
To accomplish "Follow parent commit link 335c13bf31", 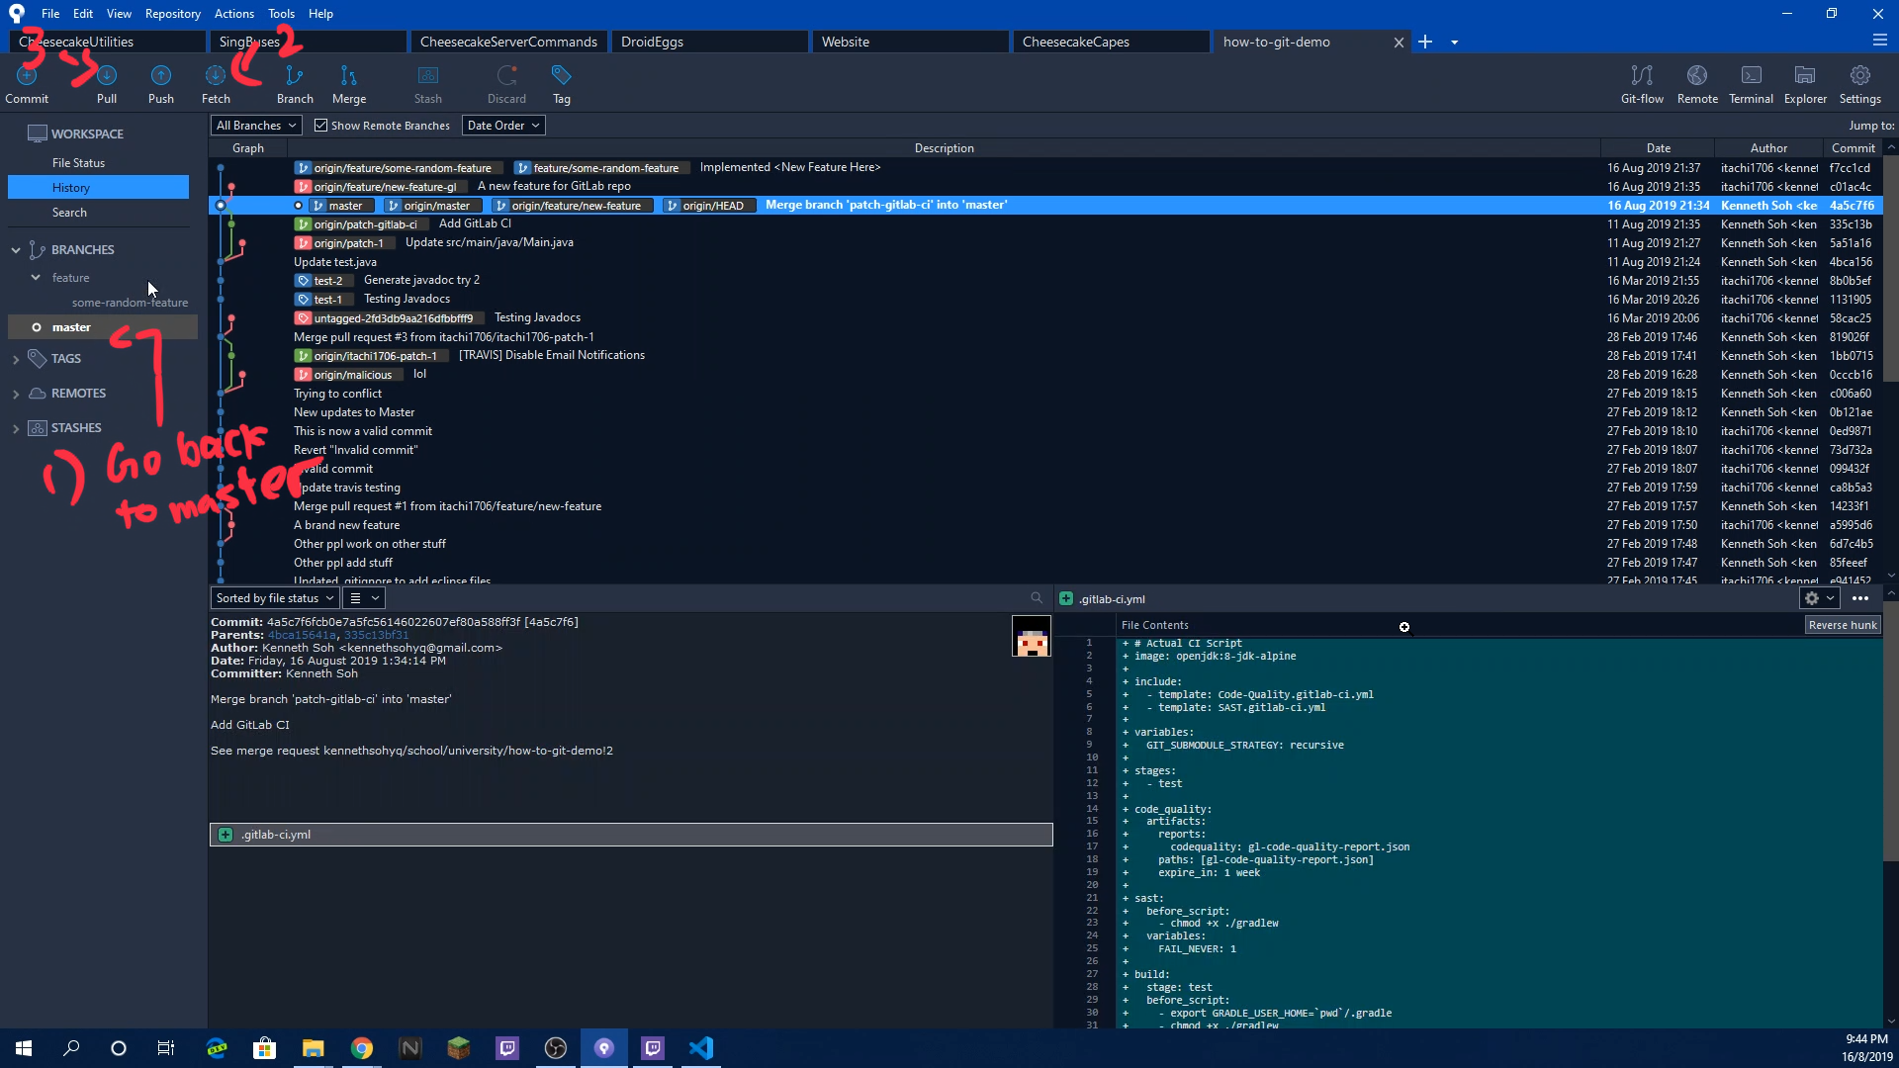I will pyautogui.click(x=376, y=635).
